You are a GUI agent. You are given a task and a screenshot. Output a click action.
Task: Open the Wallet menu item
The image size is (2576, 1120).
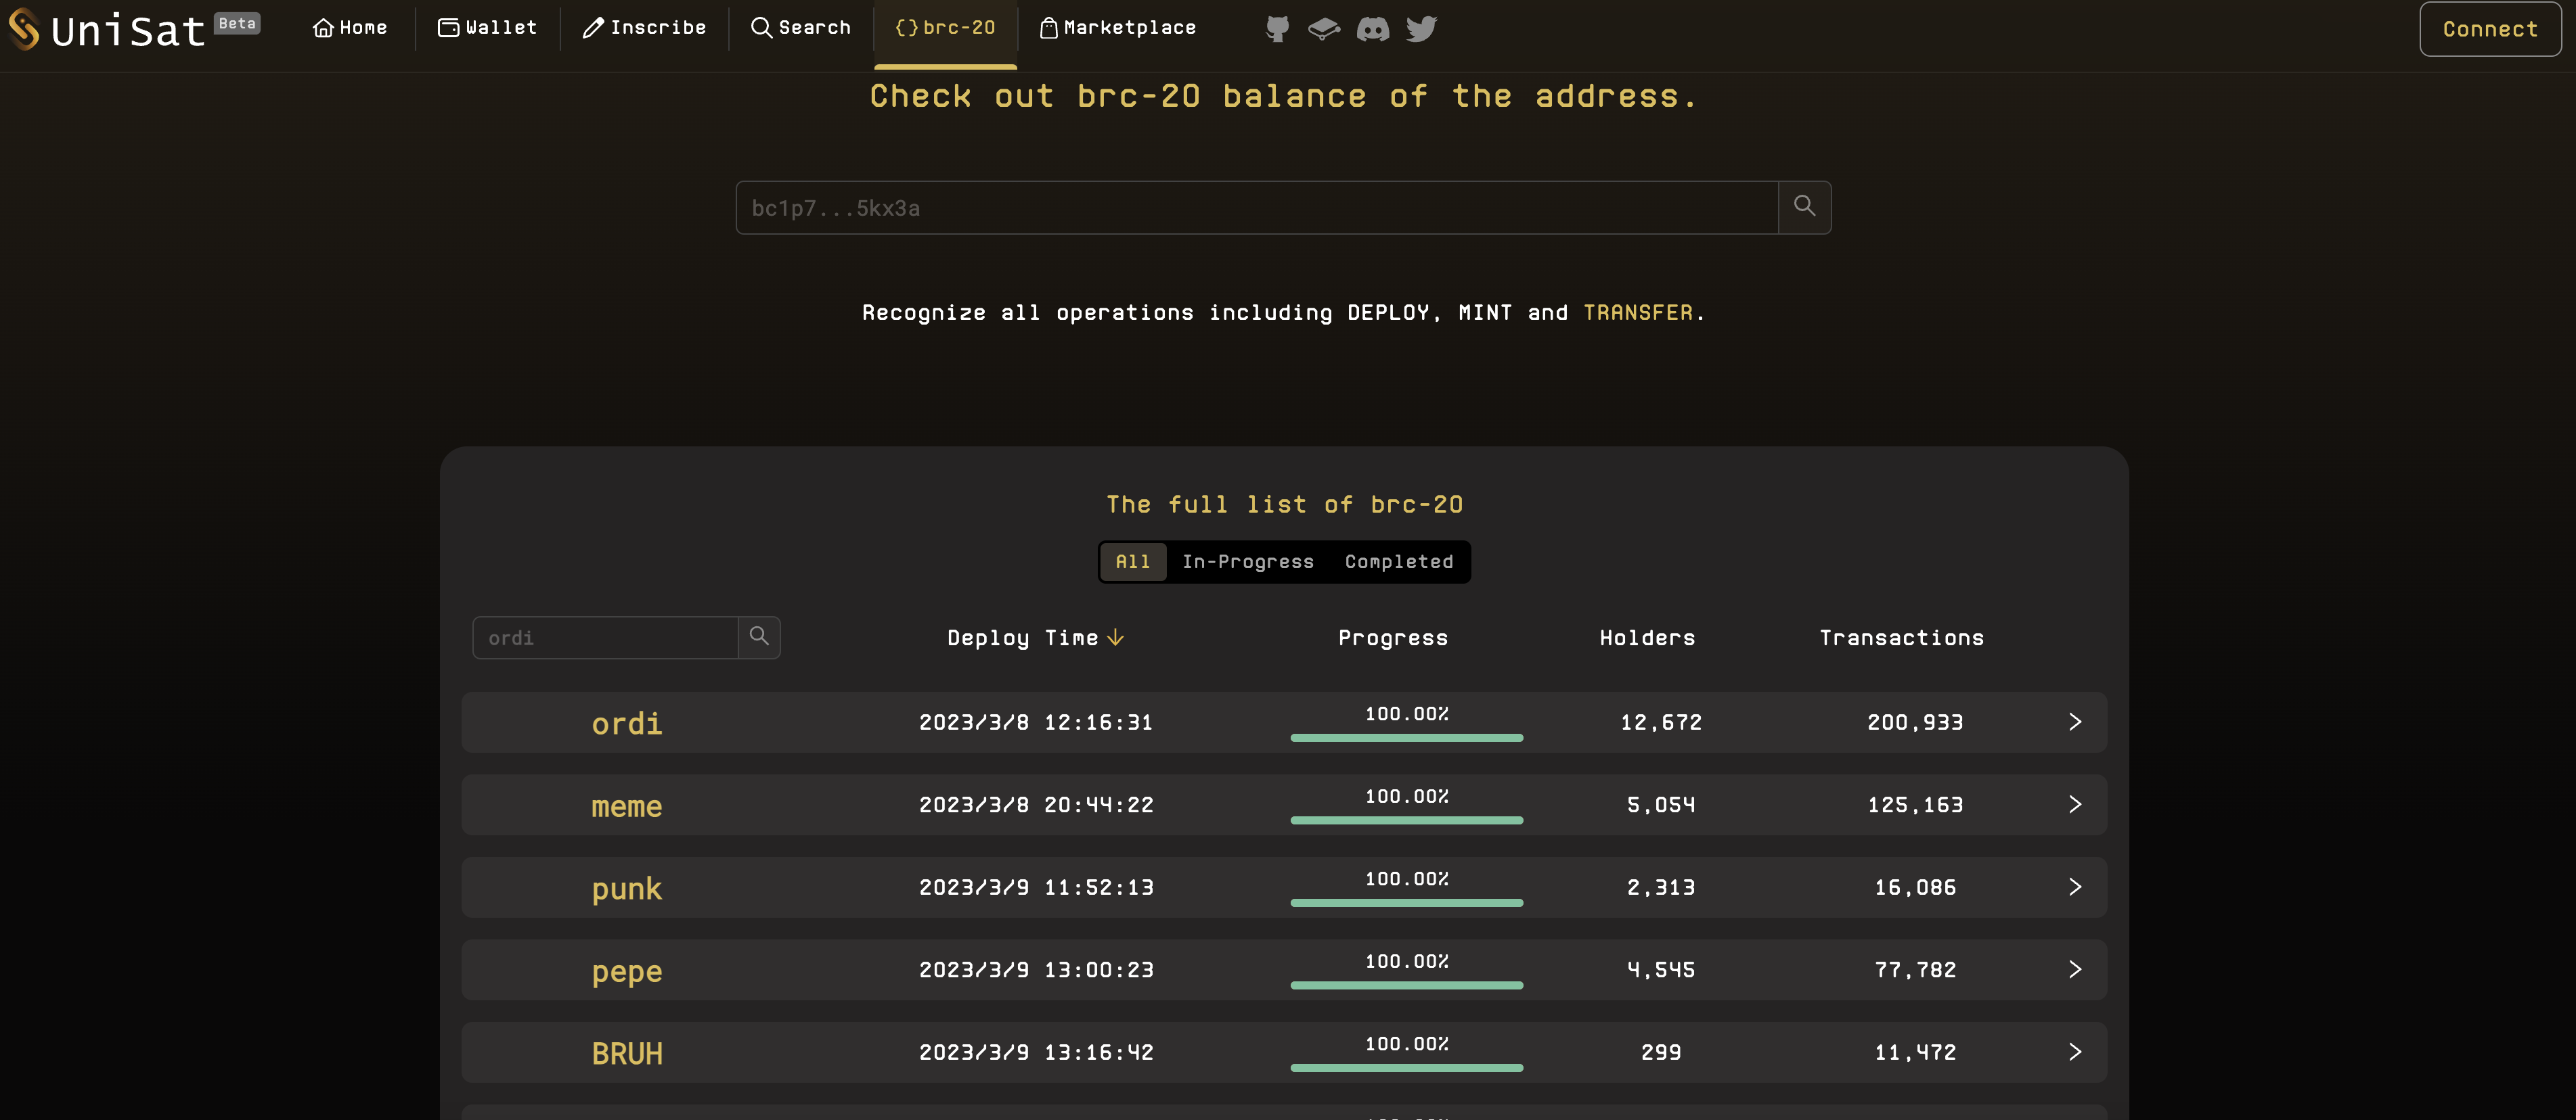coord(488,28)
